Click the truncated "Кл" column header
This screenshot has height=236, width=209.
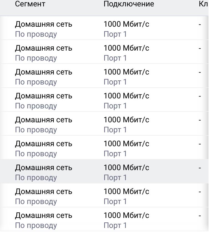tap(203, 4)
